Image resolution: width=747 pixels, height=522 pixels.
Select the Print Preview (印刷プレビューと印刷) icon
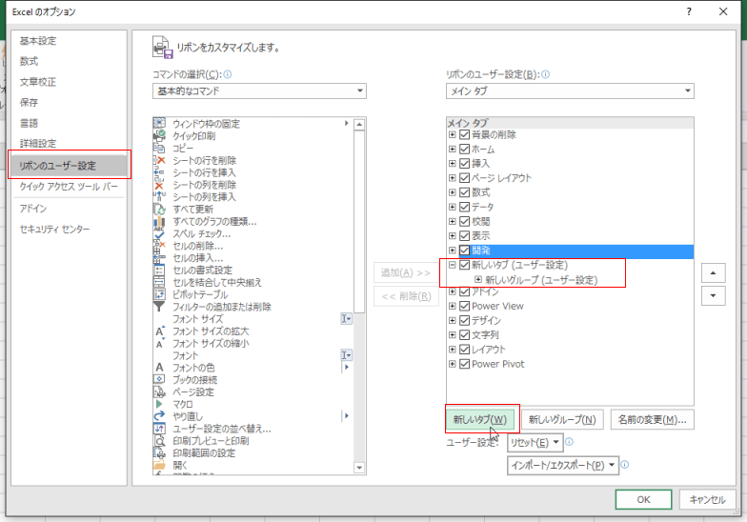159,440
